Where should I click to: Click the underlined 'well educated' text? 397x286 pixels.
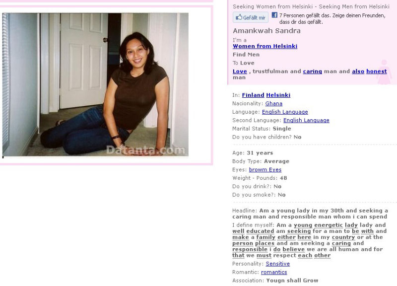coord(253,231)
